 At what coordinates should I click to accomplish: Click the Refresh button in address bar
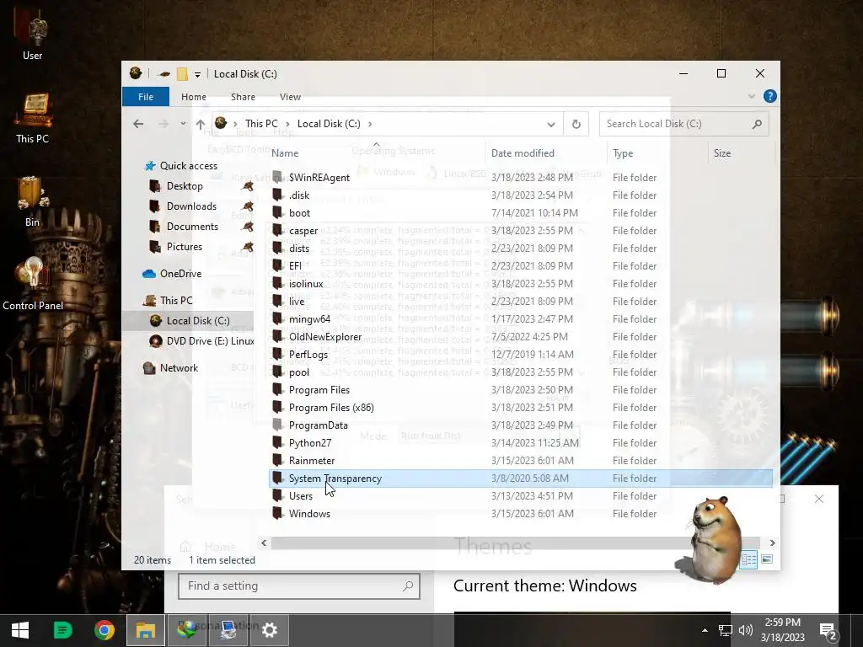coord(576,124)
